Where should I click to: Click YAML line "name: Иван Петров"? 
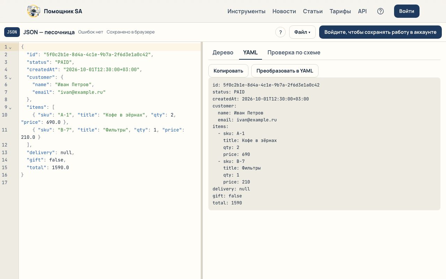tap(240, 113)
